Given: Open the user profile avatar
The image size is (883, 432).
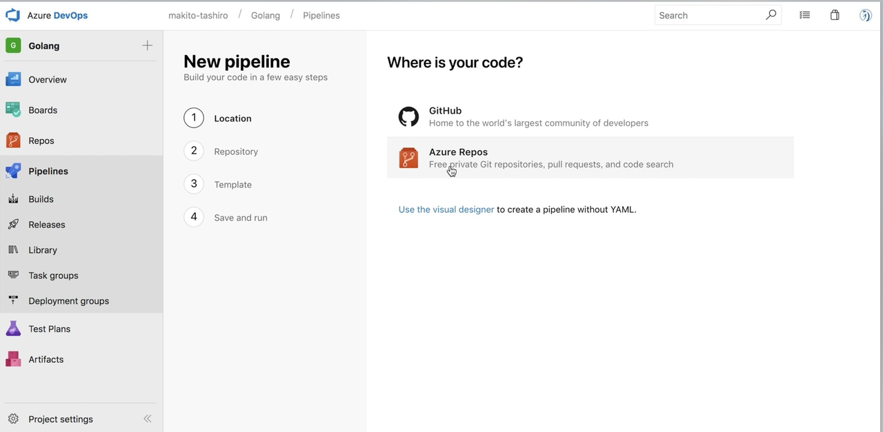Looking at the screenshot, I should tap(865, 14).
